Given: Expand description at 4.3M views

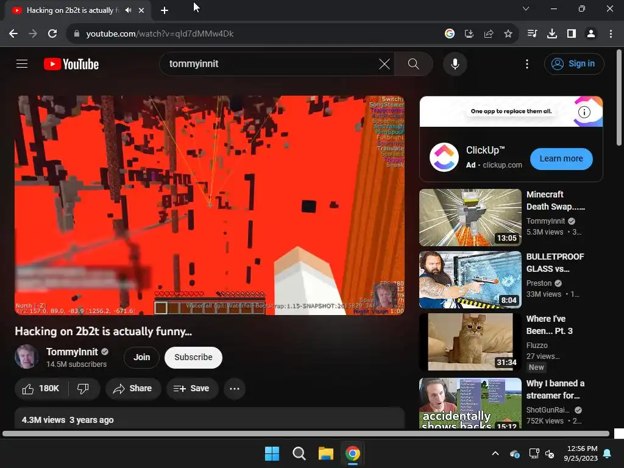Looking at the screenshot, I should [x=210, y=419].
